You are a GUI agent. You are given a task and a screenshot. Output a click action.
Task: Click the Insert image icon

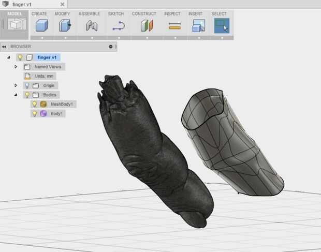click(199, 26)
